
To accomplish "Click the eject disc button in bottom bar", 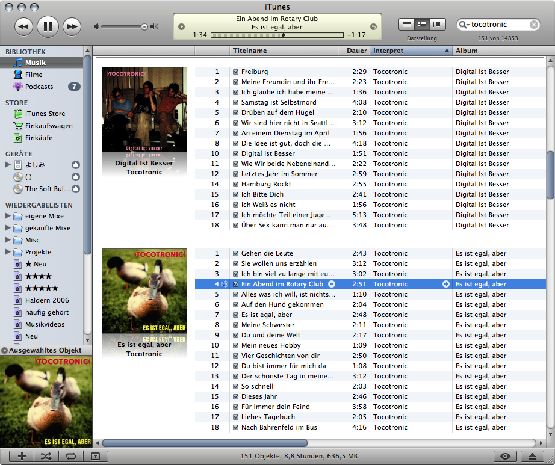I will [x=532, y=456].
